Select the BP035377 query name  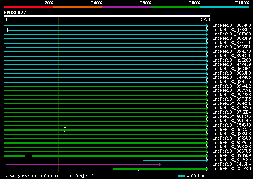(15, 13)
